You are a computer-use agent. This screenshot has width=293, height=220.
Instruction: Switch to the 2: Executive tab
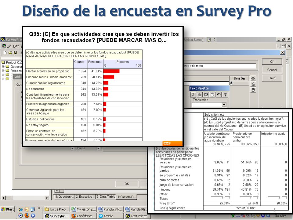85,197
